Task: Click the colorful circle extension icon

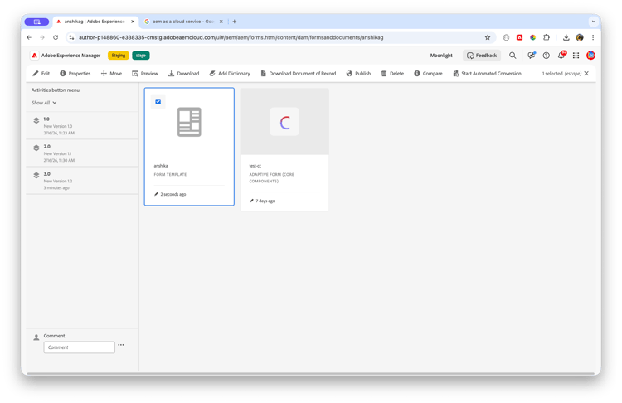Action: tap(532, 37)
